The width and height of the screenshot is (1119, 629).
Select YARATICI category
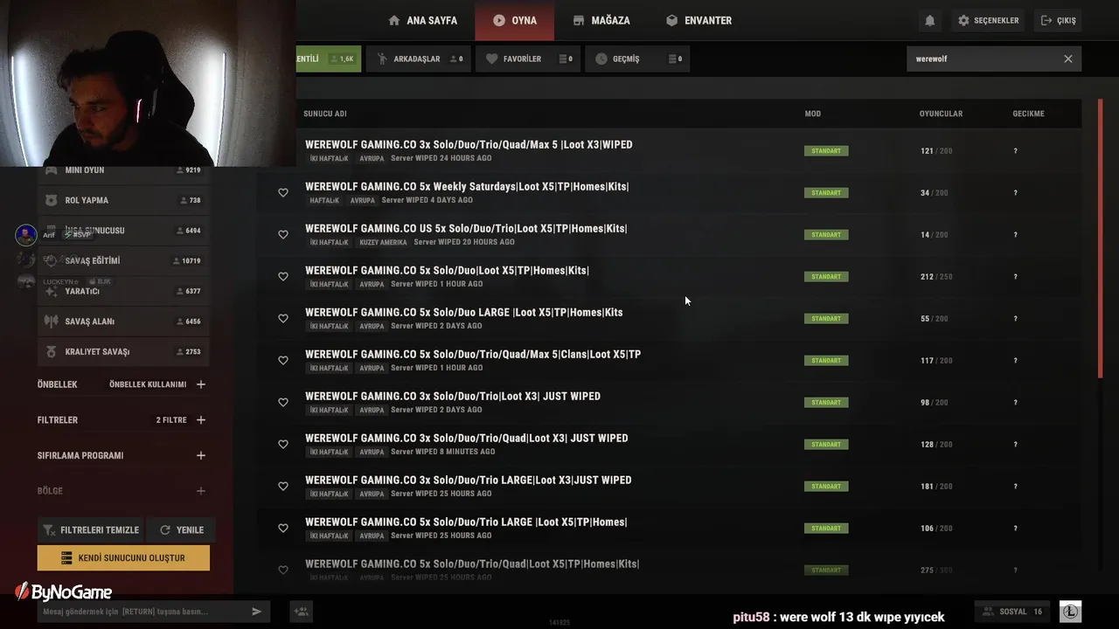pyautogui.click(x=122, y=291)
